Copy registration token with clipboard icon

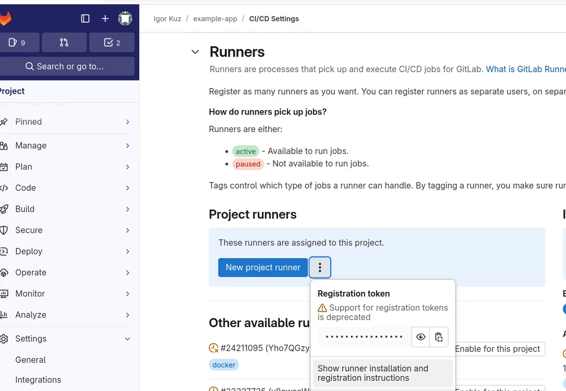click(x=439, y=337)
